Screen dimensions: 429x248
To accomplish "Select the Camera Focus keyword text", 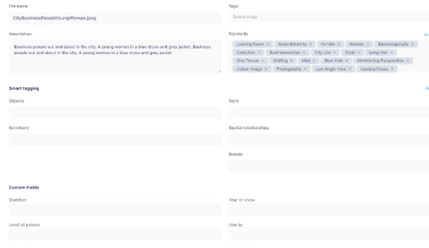I will click(374, 69).
